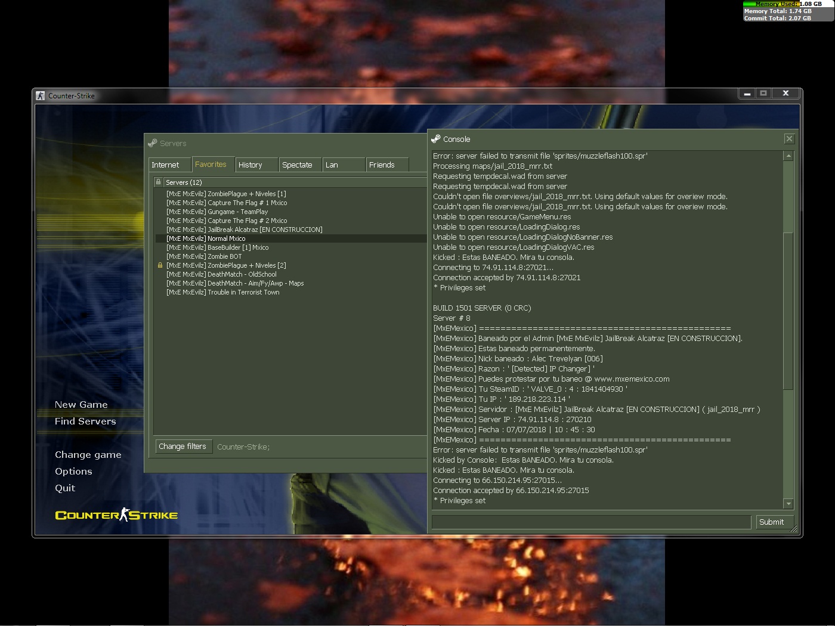Click the Counter-Strike logo in the menu
835x626 pixels.
click(x=116, y=515)
